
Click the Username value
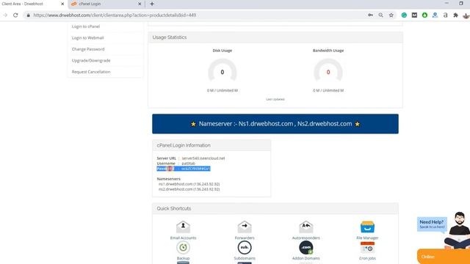tap(189, 164)
